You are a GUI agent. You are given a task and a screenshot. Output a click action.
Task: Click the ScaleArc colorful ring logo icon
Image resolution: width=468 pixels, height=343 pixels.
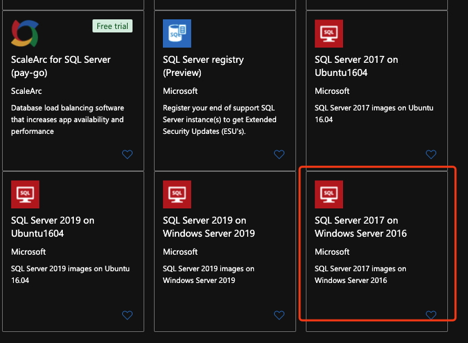25,33
